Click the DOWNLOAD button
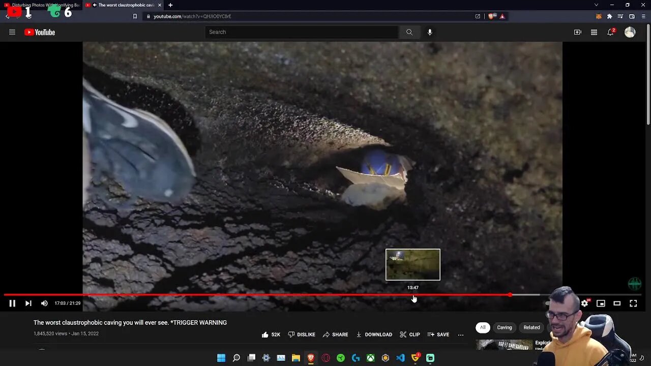Viewport: 651px width, 366px height. (x=374, y=334)
